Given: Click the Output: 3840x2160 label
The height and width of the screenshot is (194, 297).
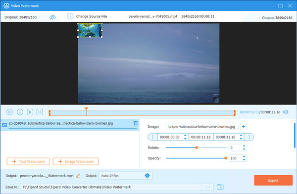Looking at the screenshot, I should coord(277,18).
